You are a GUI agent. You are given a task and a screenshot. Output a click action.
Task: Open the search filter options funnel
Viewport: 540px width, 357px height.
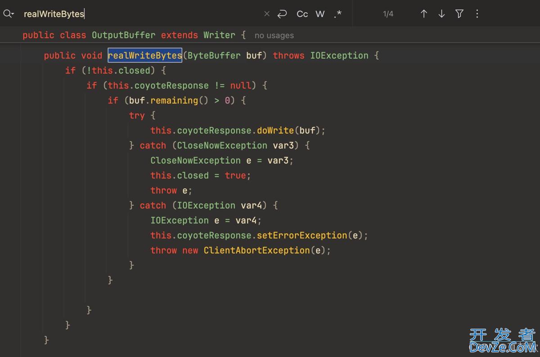(459, 14)
